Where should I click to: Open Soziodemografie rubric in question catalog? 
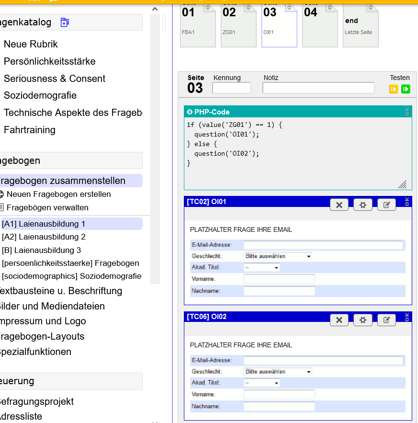(x=40, y=95)
